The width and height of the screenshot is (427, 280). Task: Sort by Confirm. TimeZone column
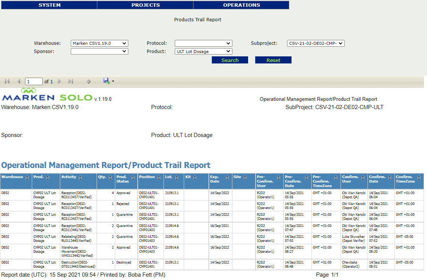pos(419,178)
